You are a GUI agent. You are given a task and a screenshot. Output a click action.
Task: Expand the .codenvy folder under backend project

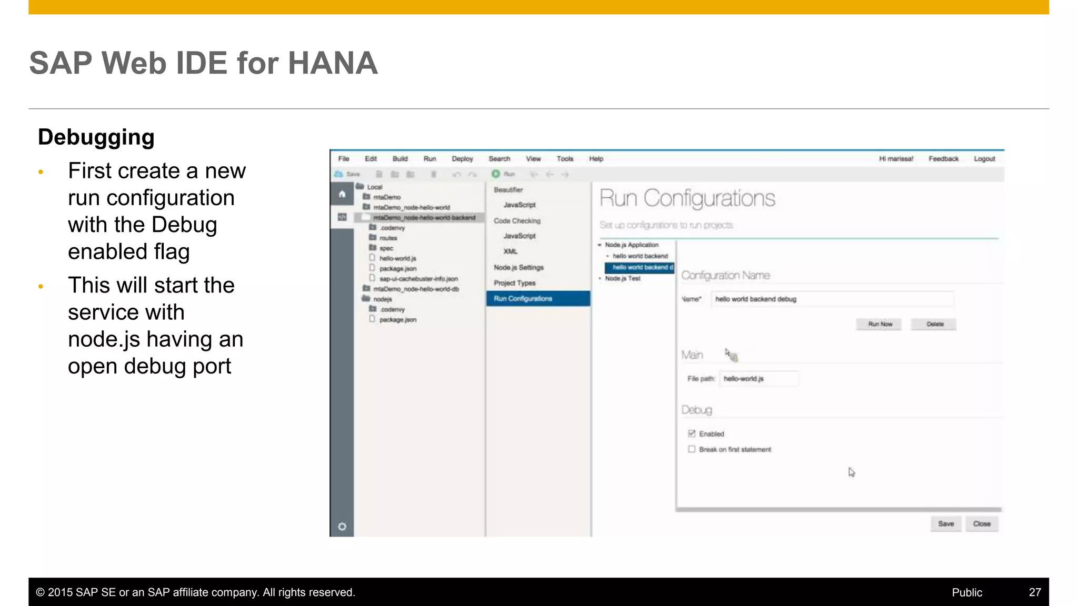[373, 227]
